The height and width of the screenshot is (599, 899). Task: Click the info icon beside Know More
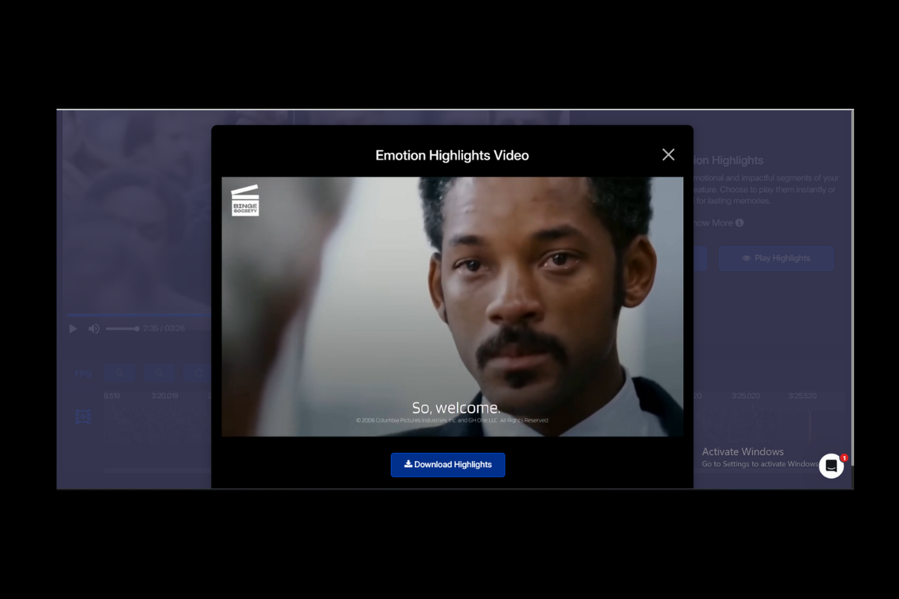(x=739, y=223)
